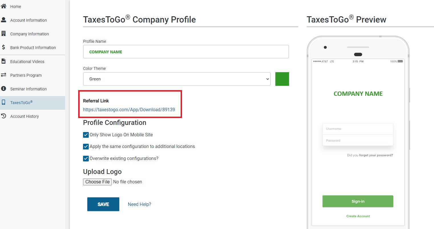This screenshot has height=229, width=434.
Task: Click the Seminar Information info icon
Action: point(3,88)
